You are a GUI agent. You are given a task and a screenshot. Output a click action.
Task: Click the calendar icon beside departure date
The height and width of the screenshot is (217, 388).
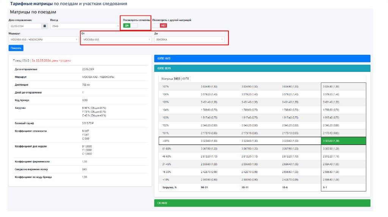pyautogui.click(x=45, y=26)
